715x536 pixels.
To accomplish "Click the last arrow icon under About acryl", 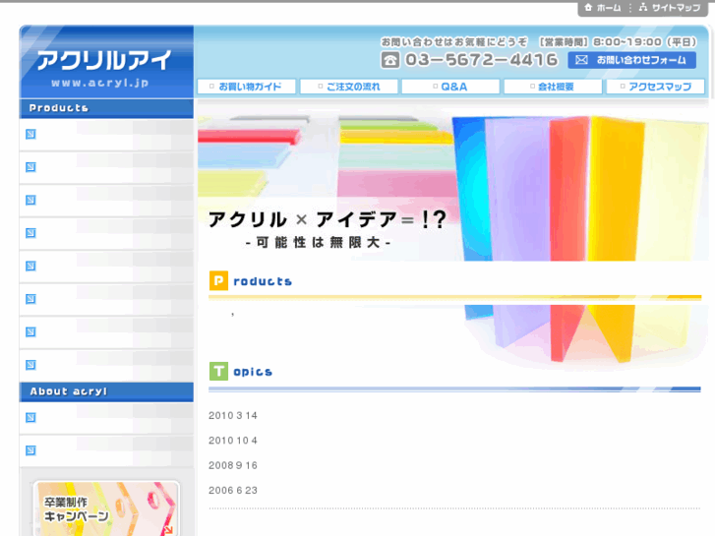I will [30, 450].
